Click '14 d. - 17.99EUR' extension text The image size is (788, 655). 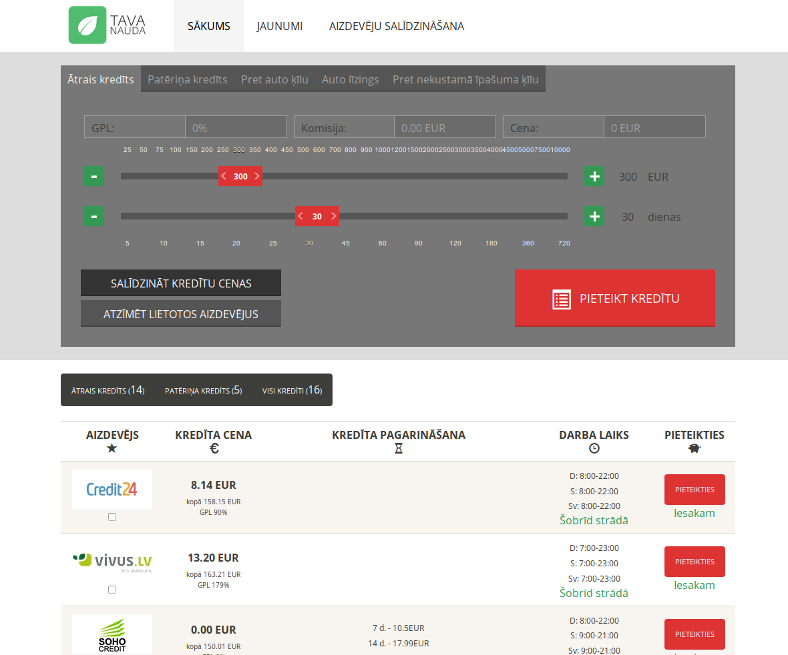(399, 643)
